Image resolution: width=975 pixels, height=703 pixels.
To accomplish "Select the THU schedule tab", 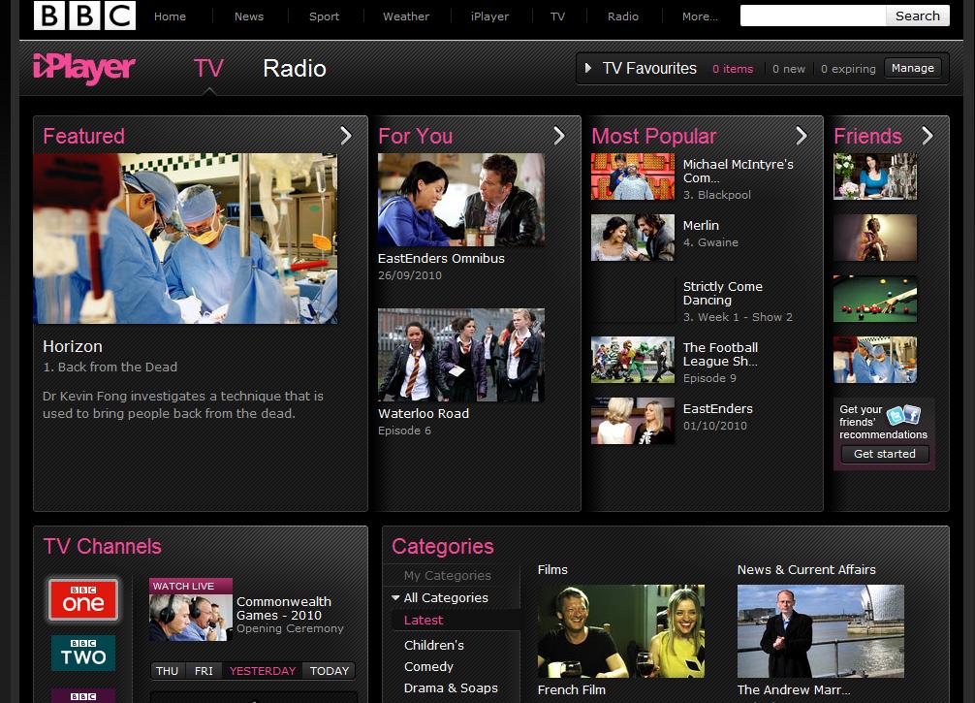I will coord(168,671).
